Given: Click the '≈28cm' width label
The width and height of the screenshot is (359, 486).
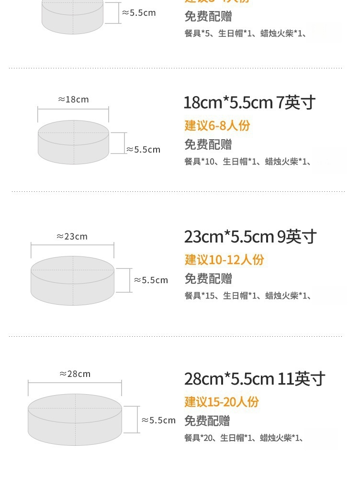Looking at the screenshot, I should (x=75, y=374).
